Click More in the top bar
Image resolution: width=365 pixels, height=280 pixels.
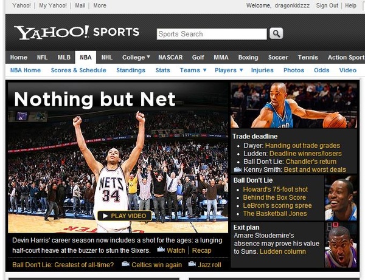(x=100, y=5)
